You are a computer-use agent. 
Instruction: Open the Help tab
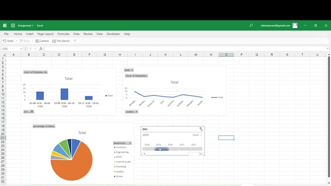(127, 34)
